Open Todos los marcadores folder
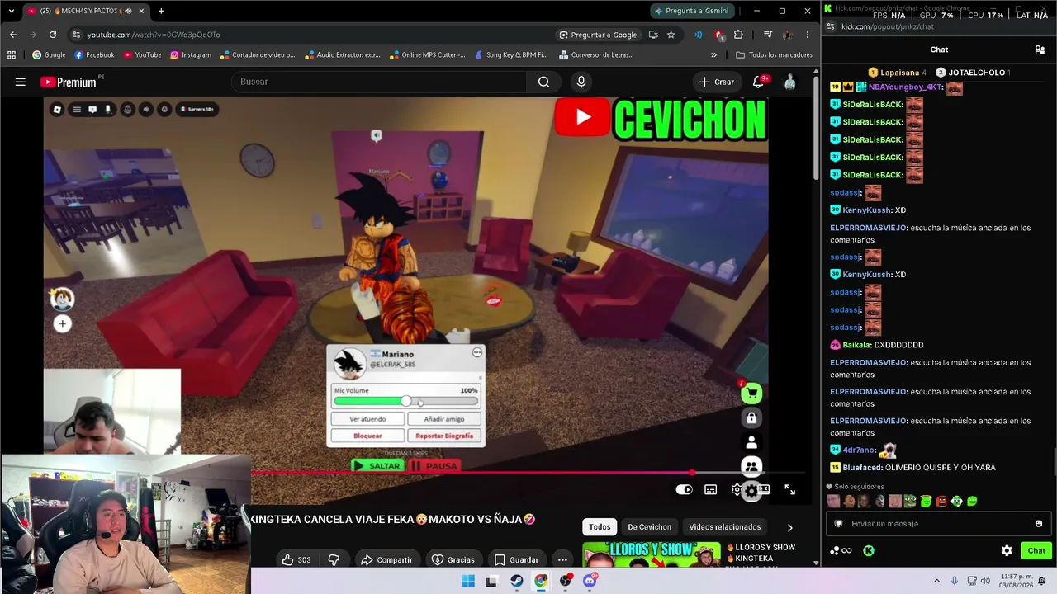The image size is (1057, 594). [x=774, y=55]
